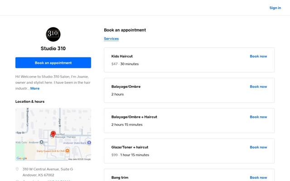Book now for Bang trim
Image resolution: width=290 pixels, height=181 pixels.
point(258,177)
